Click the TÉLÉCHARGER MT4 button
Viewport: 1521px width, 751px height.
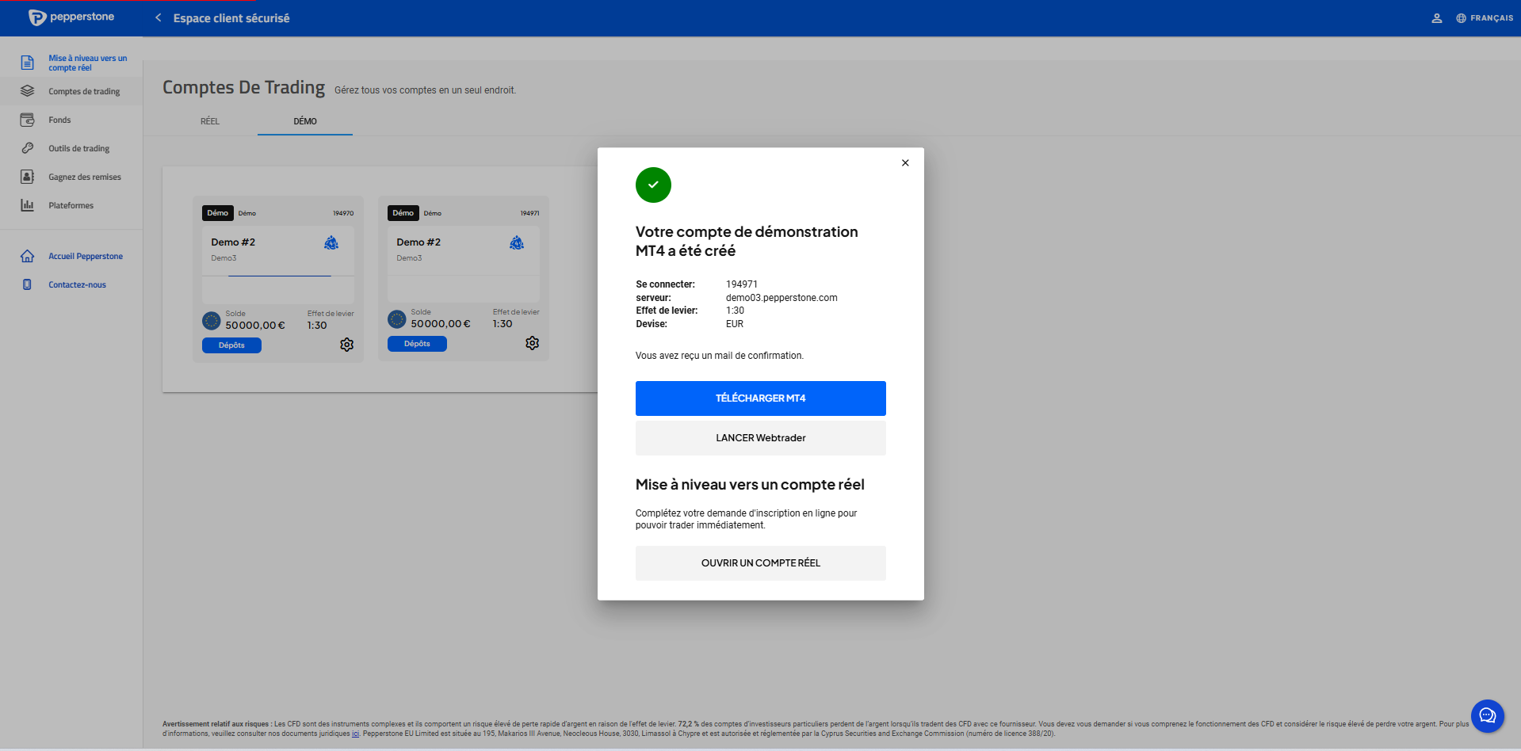760,398
